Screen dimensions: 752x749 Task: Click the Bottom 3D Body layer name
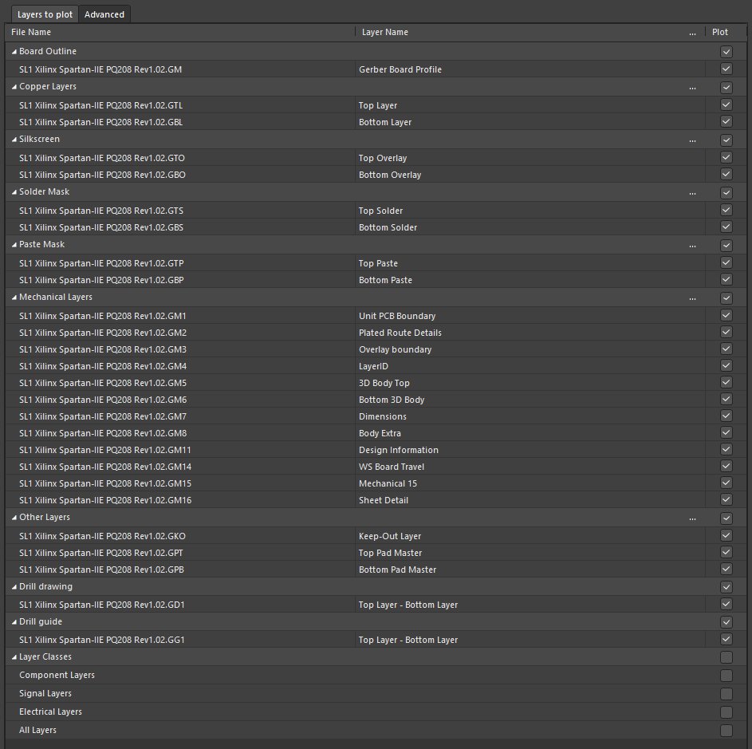(392, 400)
